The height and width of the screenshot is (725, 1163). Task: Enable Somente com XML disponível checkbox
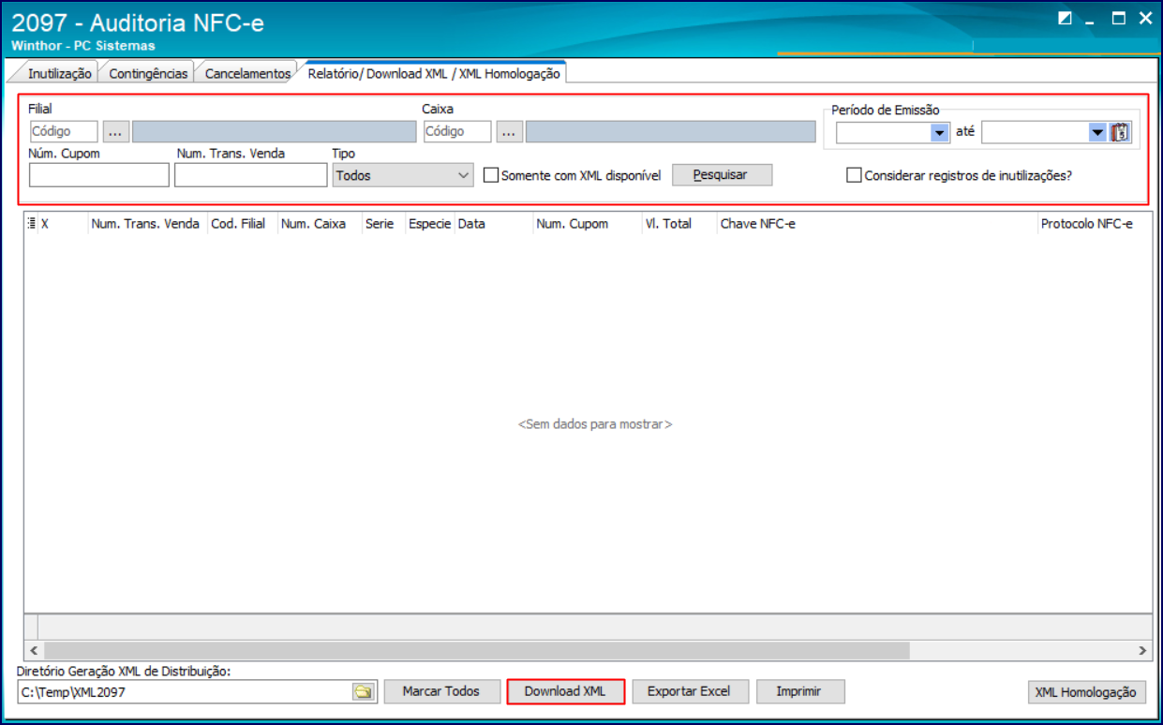pyautogui.click(x=491, y=175)
